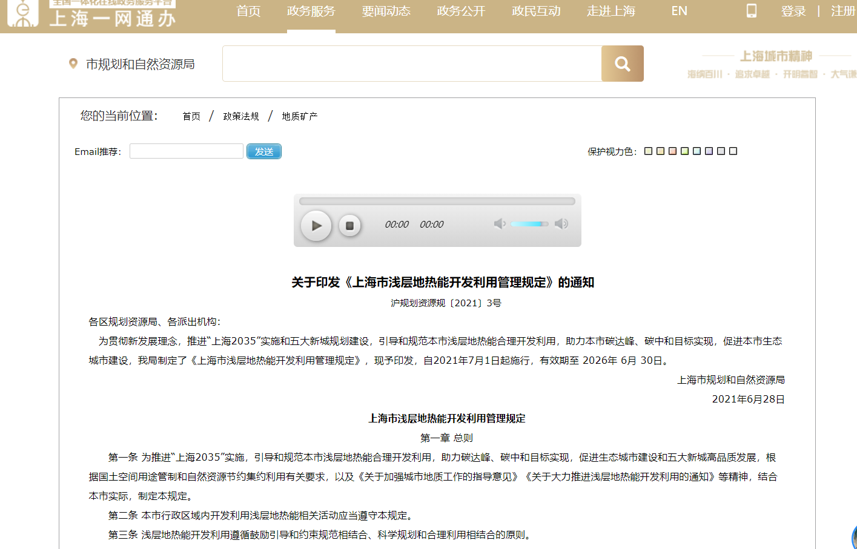The height and width of the screenshot is (549, 857).
Task: Click the loud speaker volume icon
Action: point(561,224)
